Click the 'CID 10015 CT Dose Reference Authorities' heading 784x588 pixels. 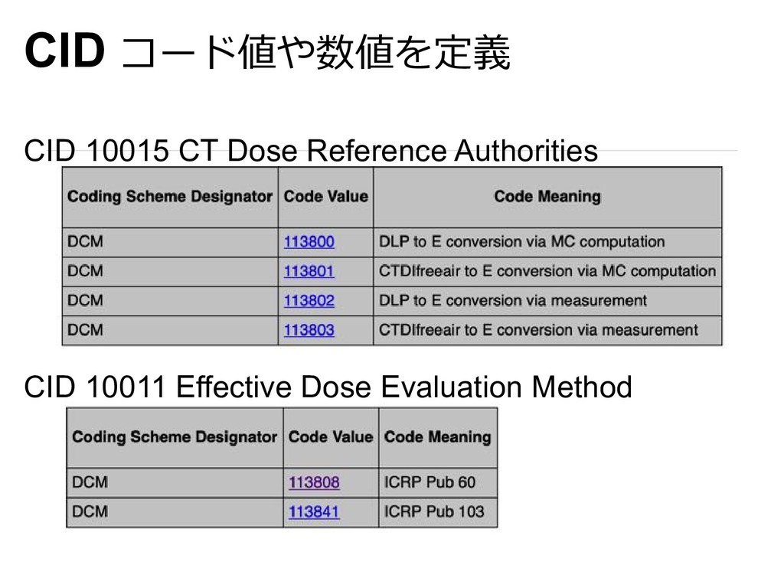[311, 151]
